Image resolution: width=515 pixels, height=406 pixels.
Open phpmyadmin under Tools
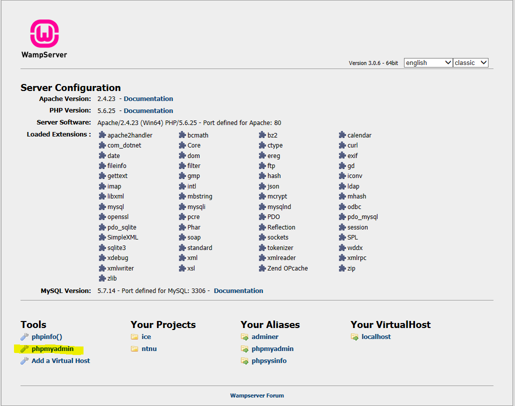pyautogui.click(x=52, y=349)
